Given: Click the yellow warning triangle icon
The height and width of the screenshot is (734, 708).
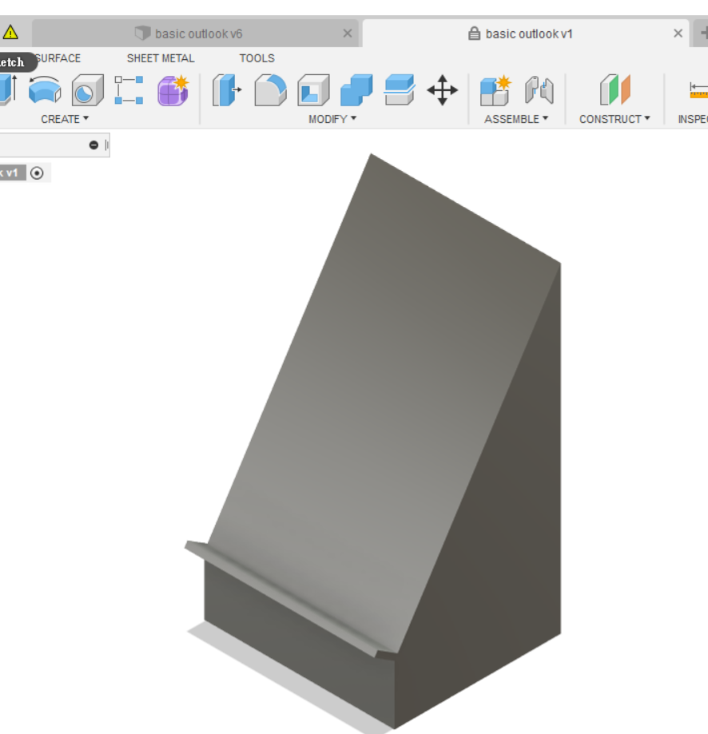Looking at the screenshot, I should [10, 33].
